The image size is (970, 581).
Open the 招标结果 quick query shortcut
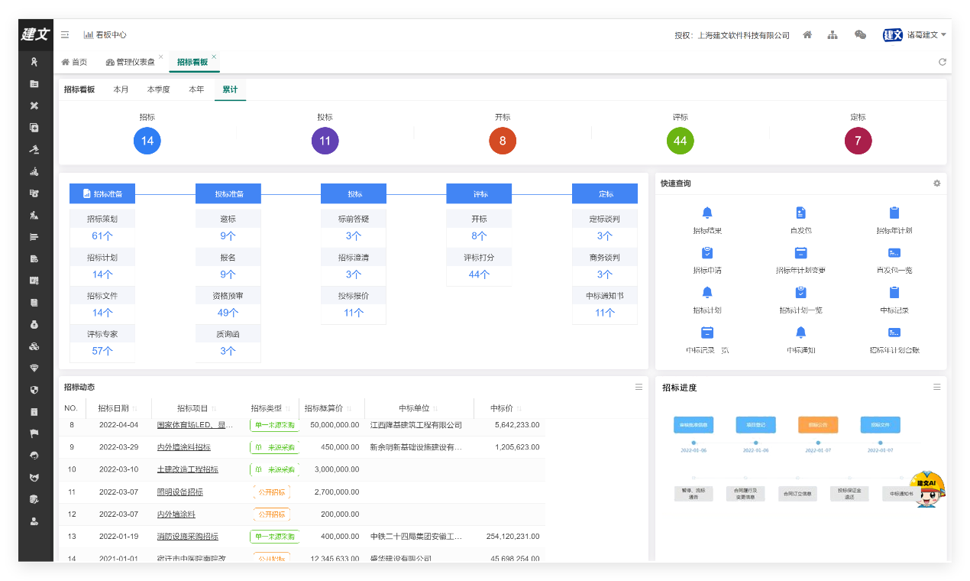(x=707, y=213)
